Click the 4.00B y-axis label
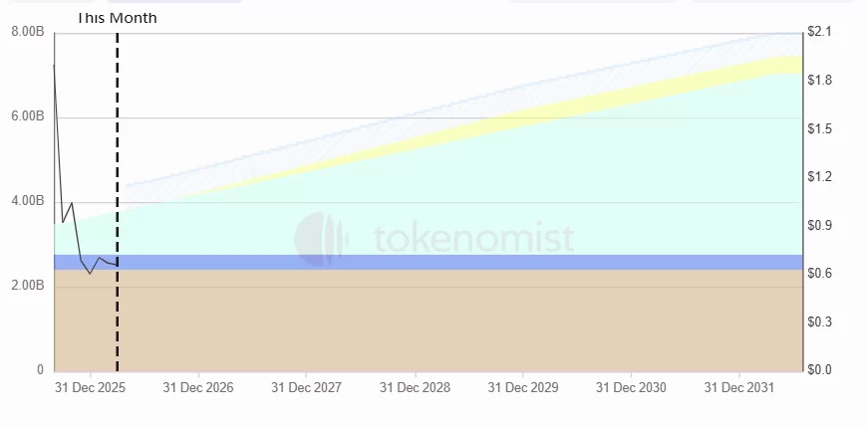 tap(27, 201)
